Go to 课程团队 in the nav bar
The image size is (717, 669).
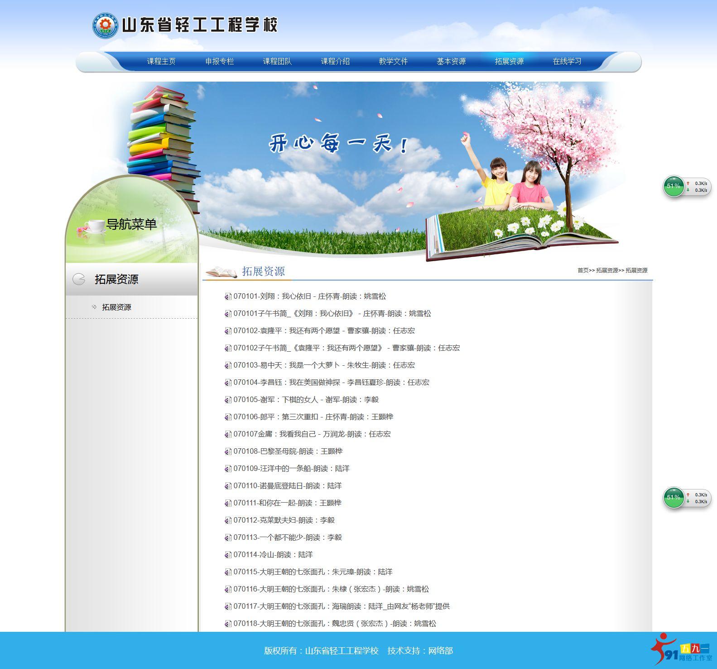coord(277,62)
